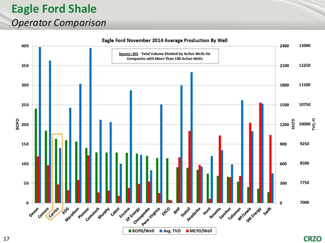Screen dimensions: 325x243
Task: Select the 'Cabot' axis label
Action: pos(115,212)
